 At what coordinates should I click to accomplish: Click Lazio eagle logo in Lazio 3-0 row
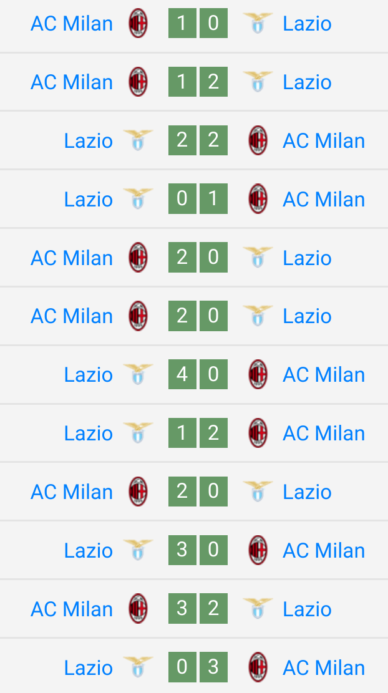138,550
